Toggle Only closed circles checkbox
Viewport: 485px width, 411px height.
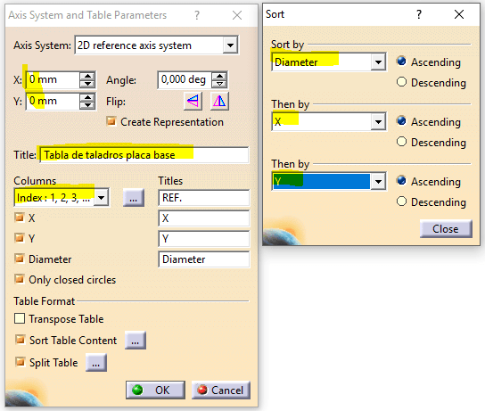click(20, 279)
